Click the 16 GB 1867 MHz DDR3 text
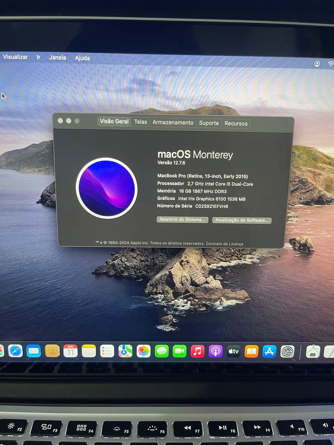 point(203,191)
